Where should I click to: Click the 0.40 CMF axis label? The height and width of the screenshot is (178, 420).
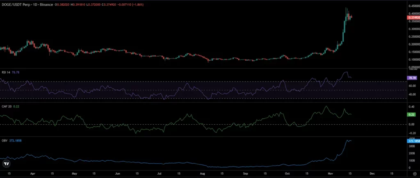click(411, 107)
